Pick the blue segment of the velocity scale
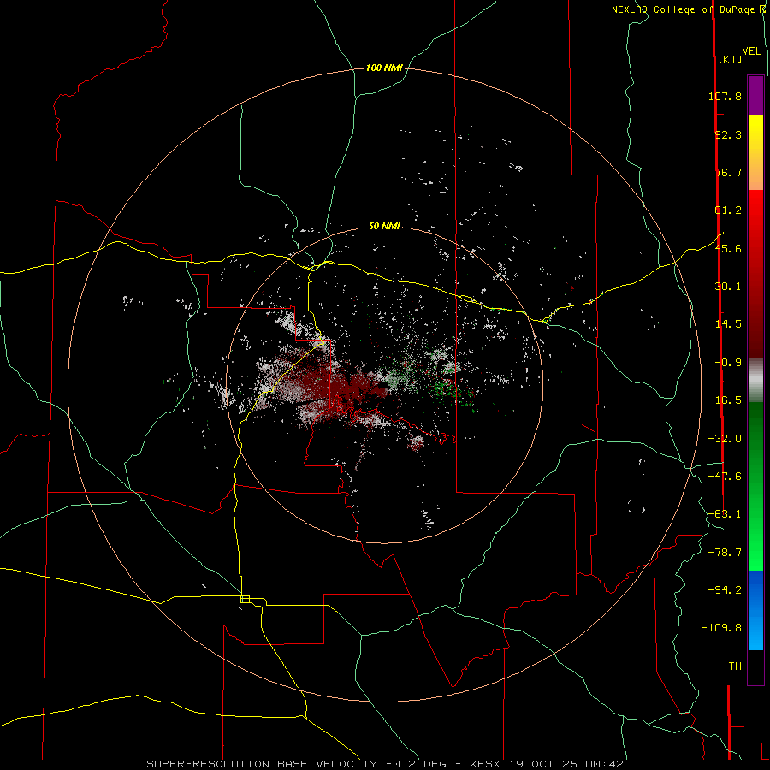This screenshot has width=770, height=770. click(x=755, y=610)
